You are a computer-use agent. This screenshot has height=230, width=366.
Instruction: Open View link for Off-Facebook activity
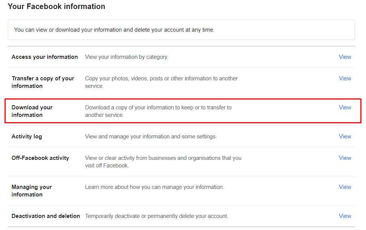tap(345, 158)
